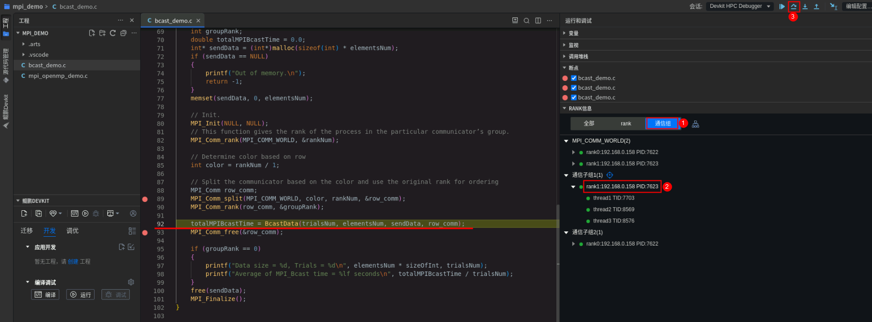Open the 源代码管理 activity bar view
The width and height of the screenshot is (872, 322).
(6, 66)
